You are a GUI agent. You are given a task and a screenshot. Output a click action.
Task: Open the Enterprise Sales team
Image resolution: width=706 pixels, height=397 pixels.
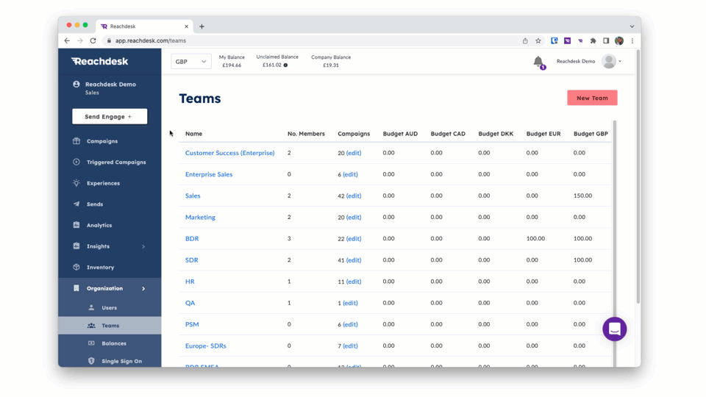coord(209,174)
